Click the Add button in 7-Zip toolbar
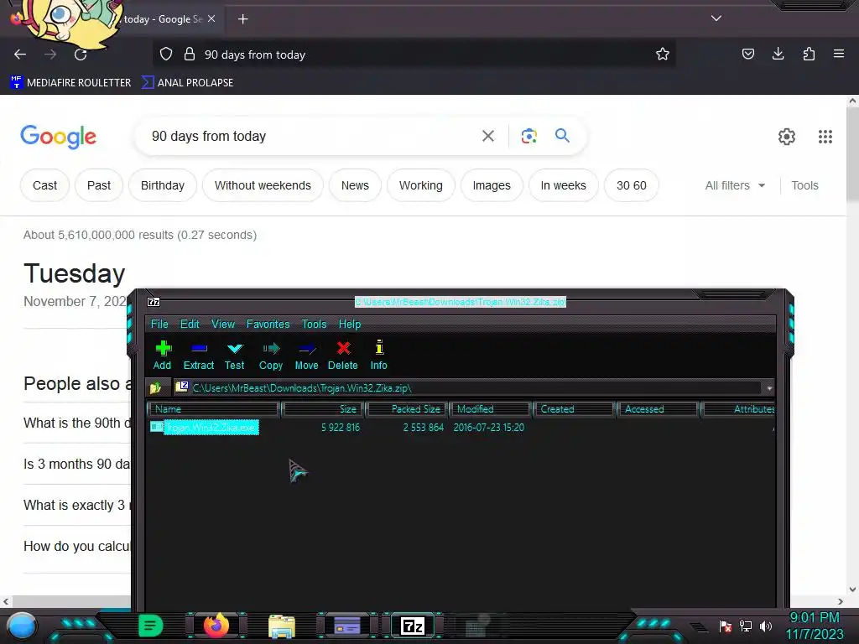Viewport: 859px width, 644px height. pyautogui.click(x=162, y=356)
